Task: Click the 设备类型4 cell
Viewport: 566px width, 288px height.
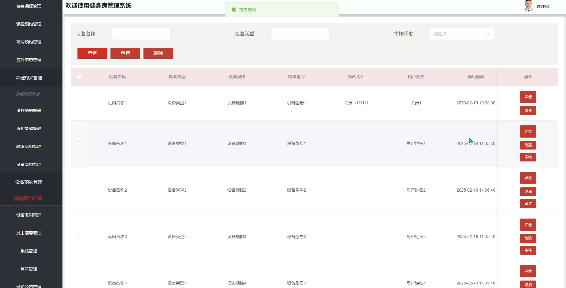Action: click(177, 283)
